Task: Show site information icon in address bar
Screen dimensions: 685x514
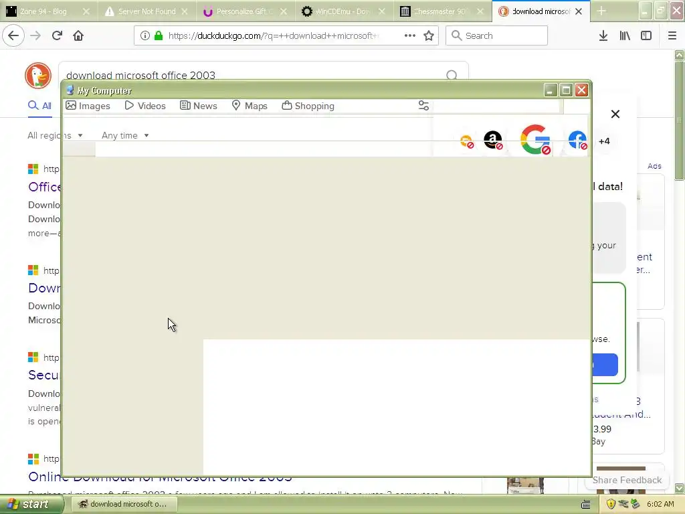Action: click(x=145, y=35)
